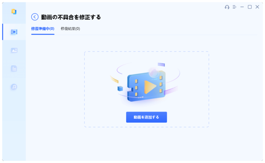Minimize the repair application window

coord(242,7)
